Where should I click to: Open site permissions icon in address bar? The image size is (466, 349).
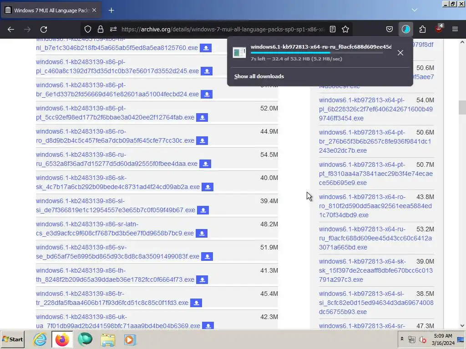(x=113, y=29)
